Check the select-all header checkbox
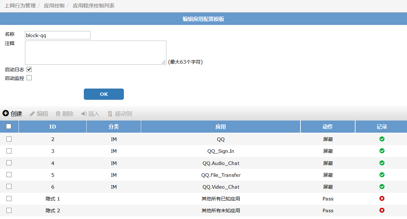 point(9,126)
